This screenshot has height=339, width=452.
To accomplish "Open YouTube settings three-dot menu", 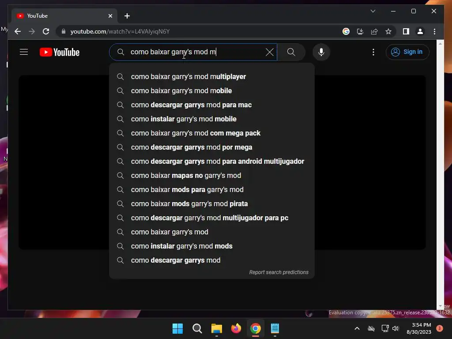I will click(x=373, y=52).
